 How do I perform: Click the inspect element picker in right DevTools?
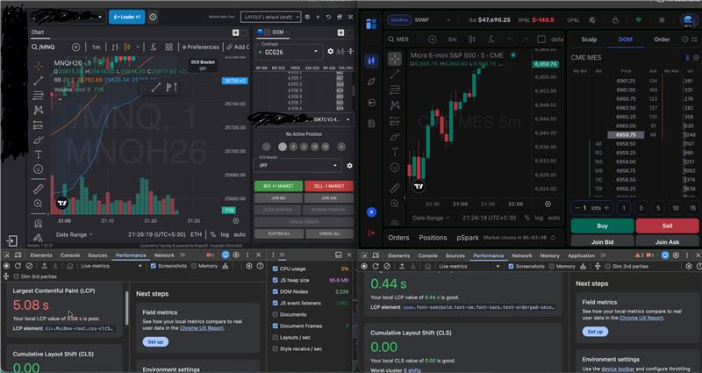point(364,255)
